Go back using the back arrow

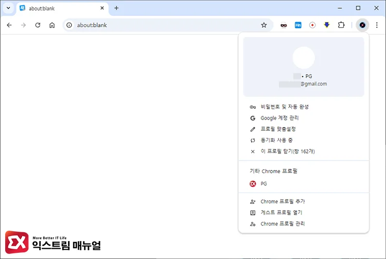pos(9,25)
